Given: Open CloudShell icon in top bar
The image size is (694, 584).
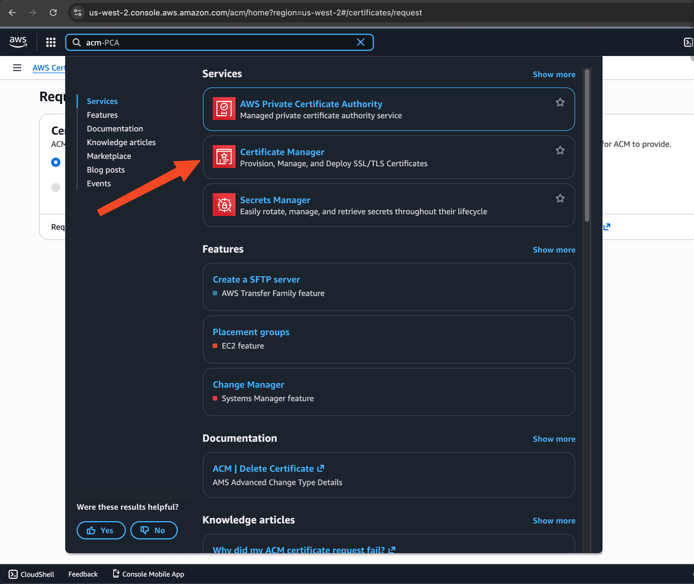Looking at the screenshot, I should (x=688, y=42).
